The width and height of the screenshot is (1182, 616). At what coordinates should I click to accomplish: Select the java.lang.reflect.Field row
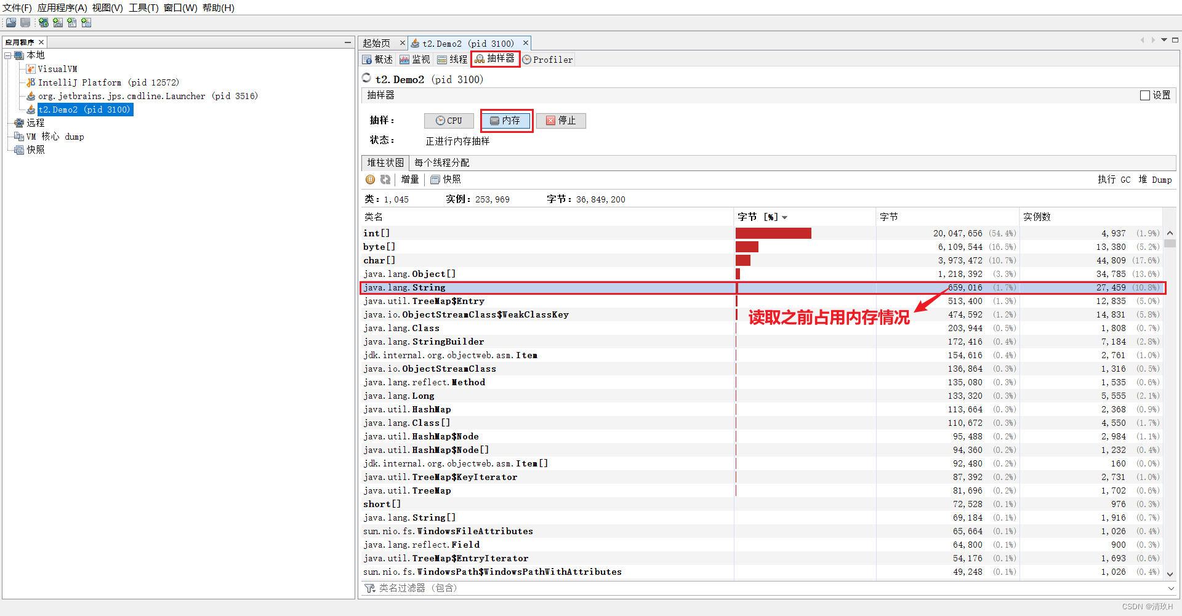click(x=762, y=545)
